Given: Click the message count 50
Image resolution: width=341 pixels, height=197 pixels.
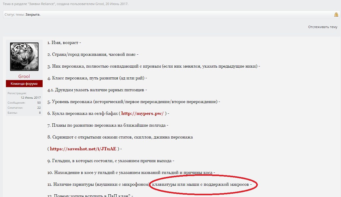Looking at the screenshot, I should pyautogui.click(x=39, y=102).
